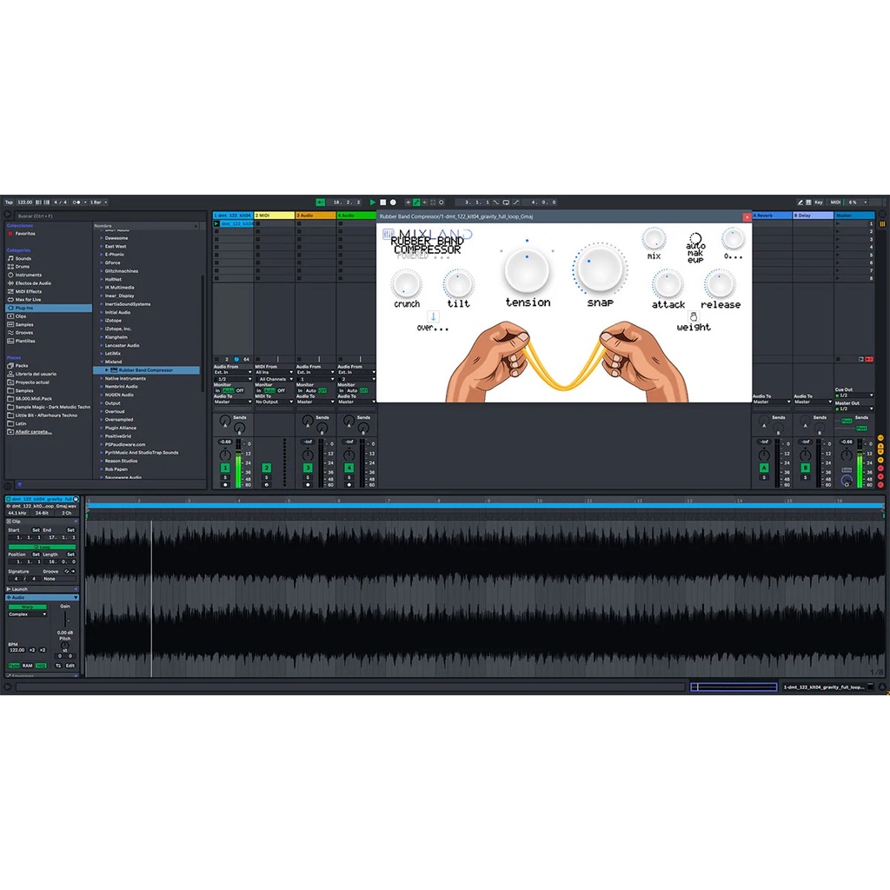Select the 2 MIDI track header
890x890 pixels.
point(275,216)
